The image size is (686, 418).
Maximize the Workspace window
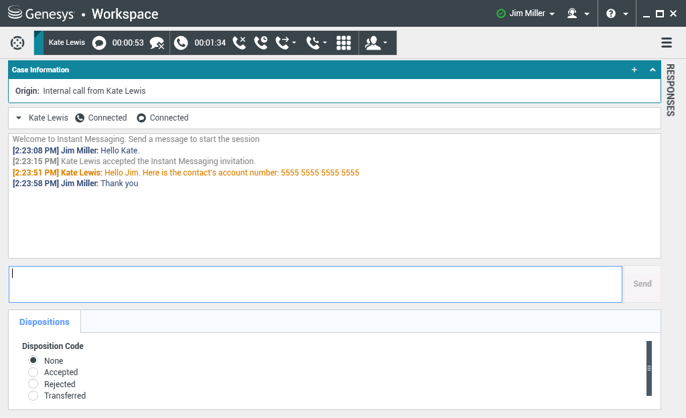(660, 14)
